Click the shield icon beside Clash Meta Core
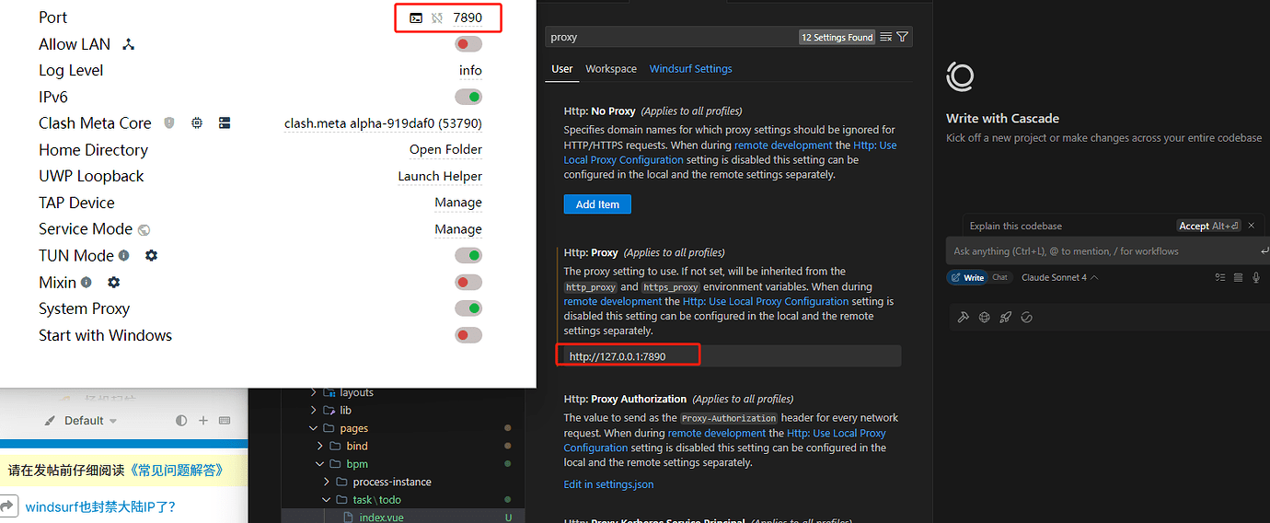 169,122
